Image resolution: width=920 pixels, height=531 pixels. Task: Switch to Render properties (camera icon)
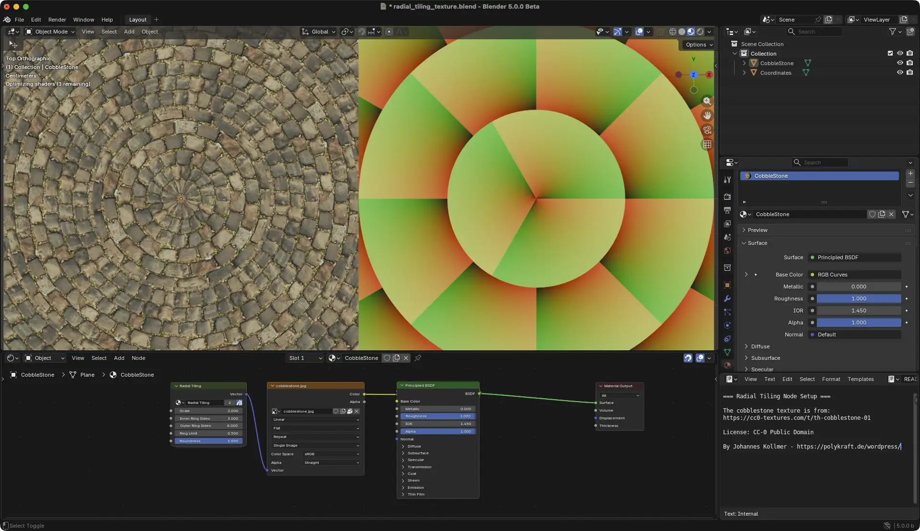click(x=727, y=197)
